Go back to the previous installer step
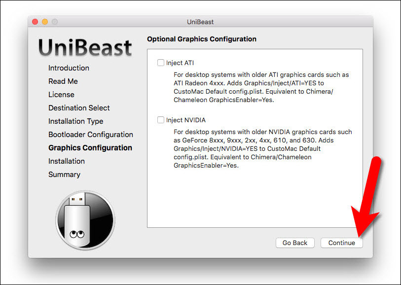Screen dimensions: 401x285 click(x=295, y=243)
